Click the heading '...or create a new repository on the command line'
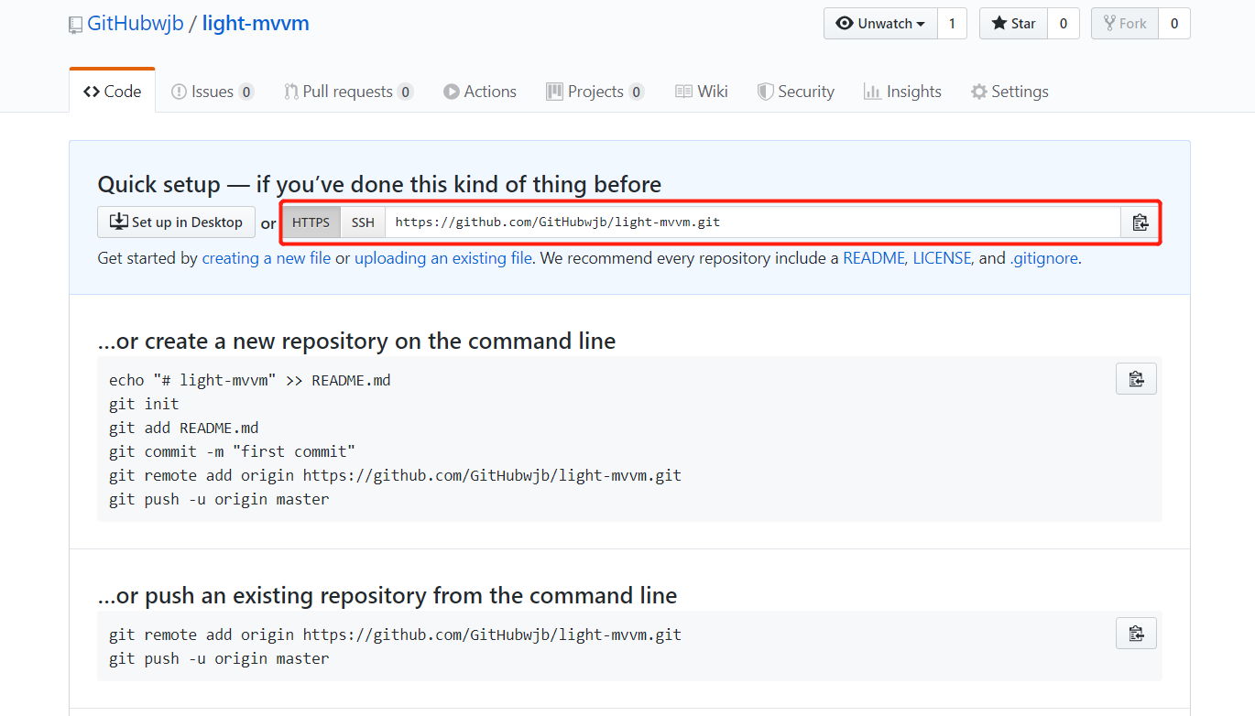 (x=356, y=342)
